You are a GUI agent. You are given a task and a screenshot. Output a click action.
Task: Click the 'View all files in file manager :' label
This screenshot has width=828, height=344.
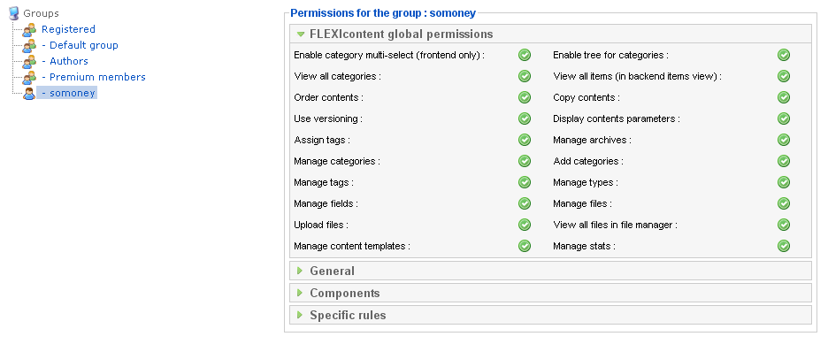[615, 225]
